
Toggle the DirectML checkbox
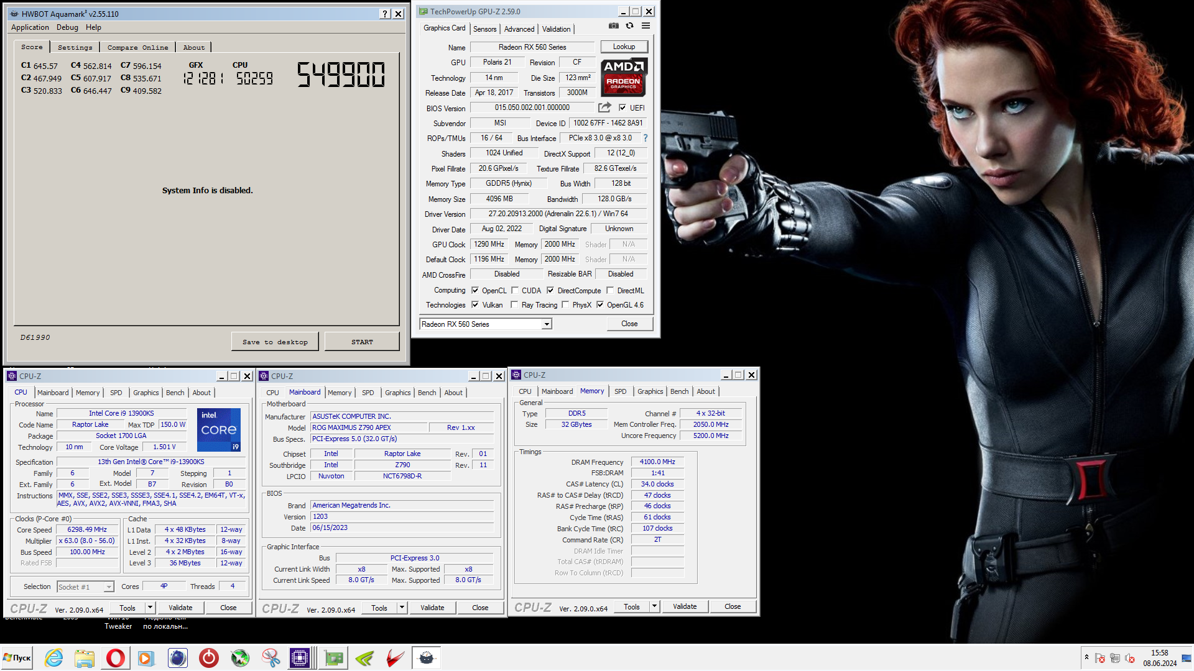pos(610,290)
